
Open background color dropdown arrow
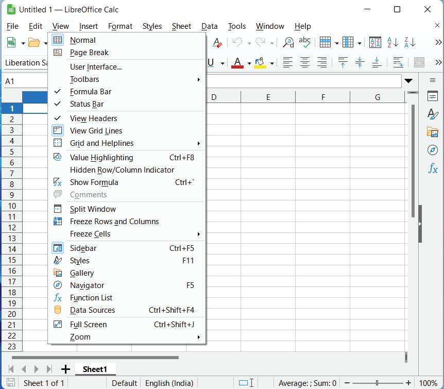tap(271, 63)
